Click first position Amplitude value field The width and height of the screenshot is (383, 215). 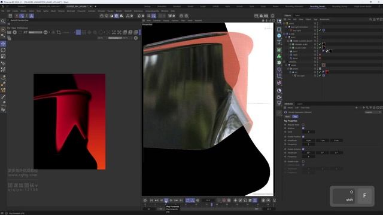coord(309,140)
